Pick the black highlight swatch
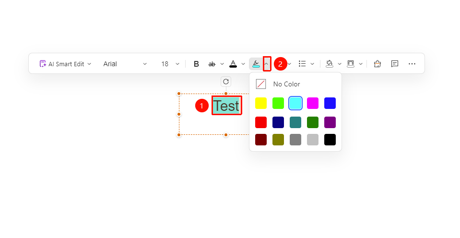 [330, 140]
